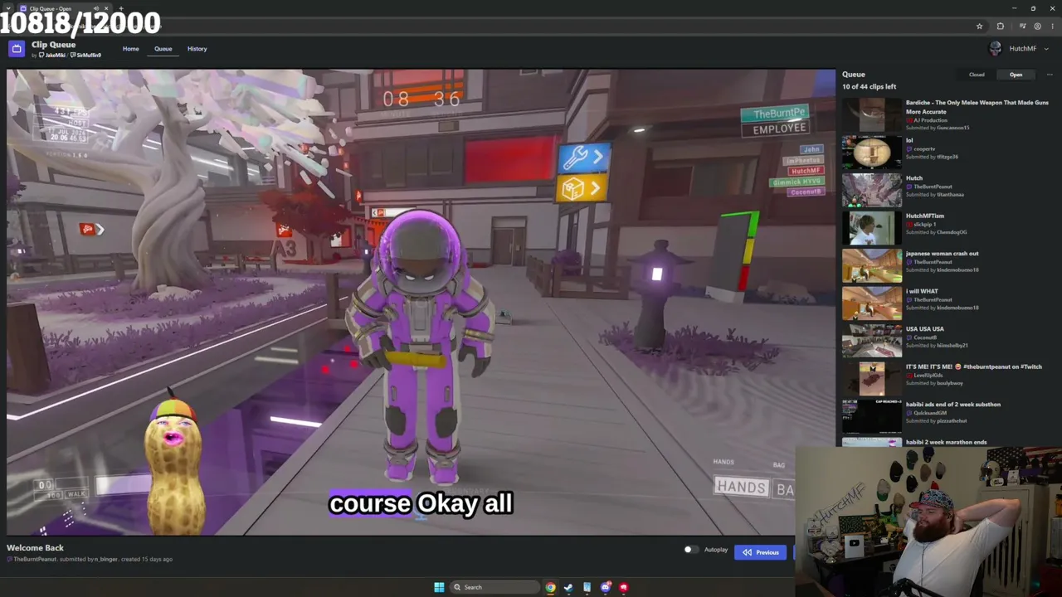Click the clip video player
This screenshot has width=1062, height=597.
[x=421, y=302]
